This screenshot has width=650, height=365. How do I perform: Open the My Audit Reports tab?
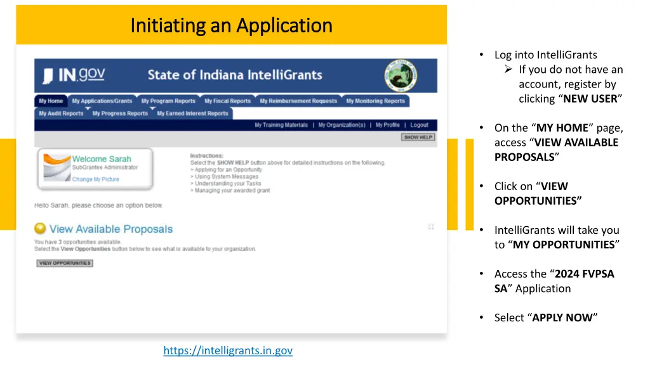coord(61,113)
